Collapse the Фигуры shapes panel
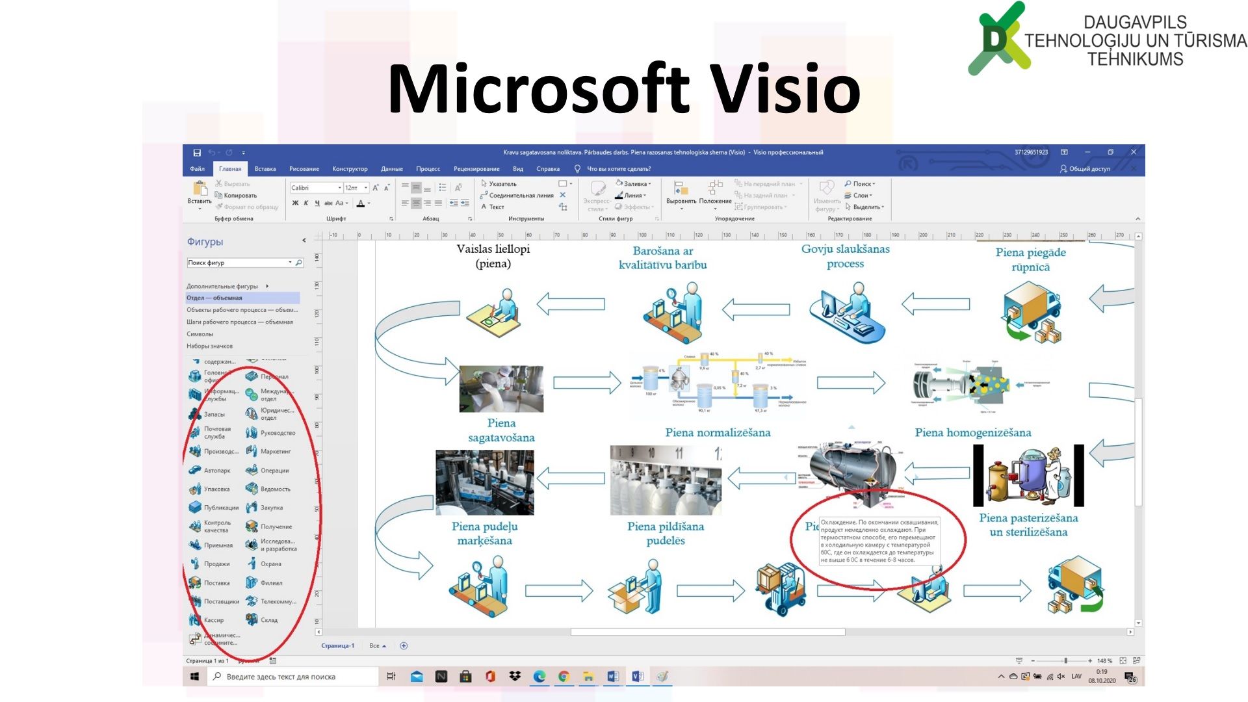This screenshot has width=1248, height=702. 304,240
